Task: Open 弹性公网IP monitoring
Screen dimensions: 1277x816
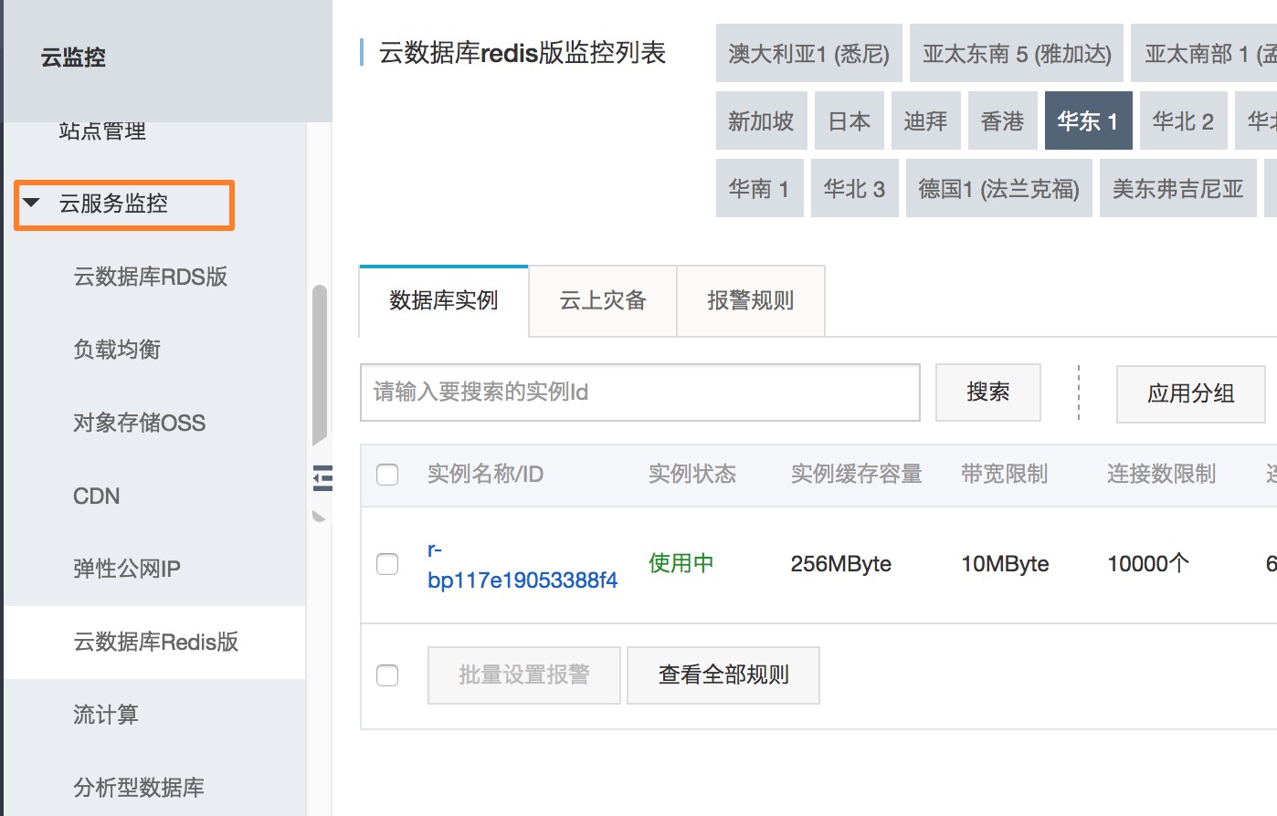Action: (127, 569)
